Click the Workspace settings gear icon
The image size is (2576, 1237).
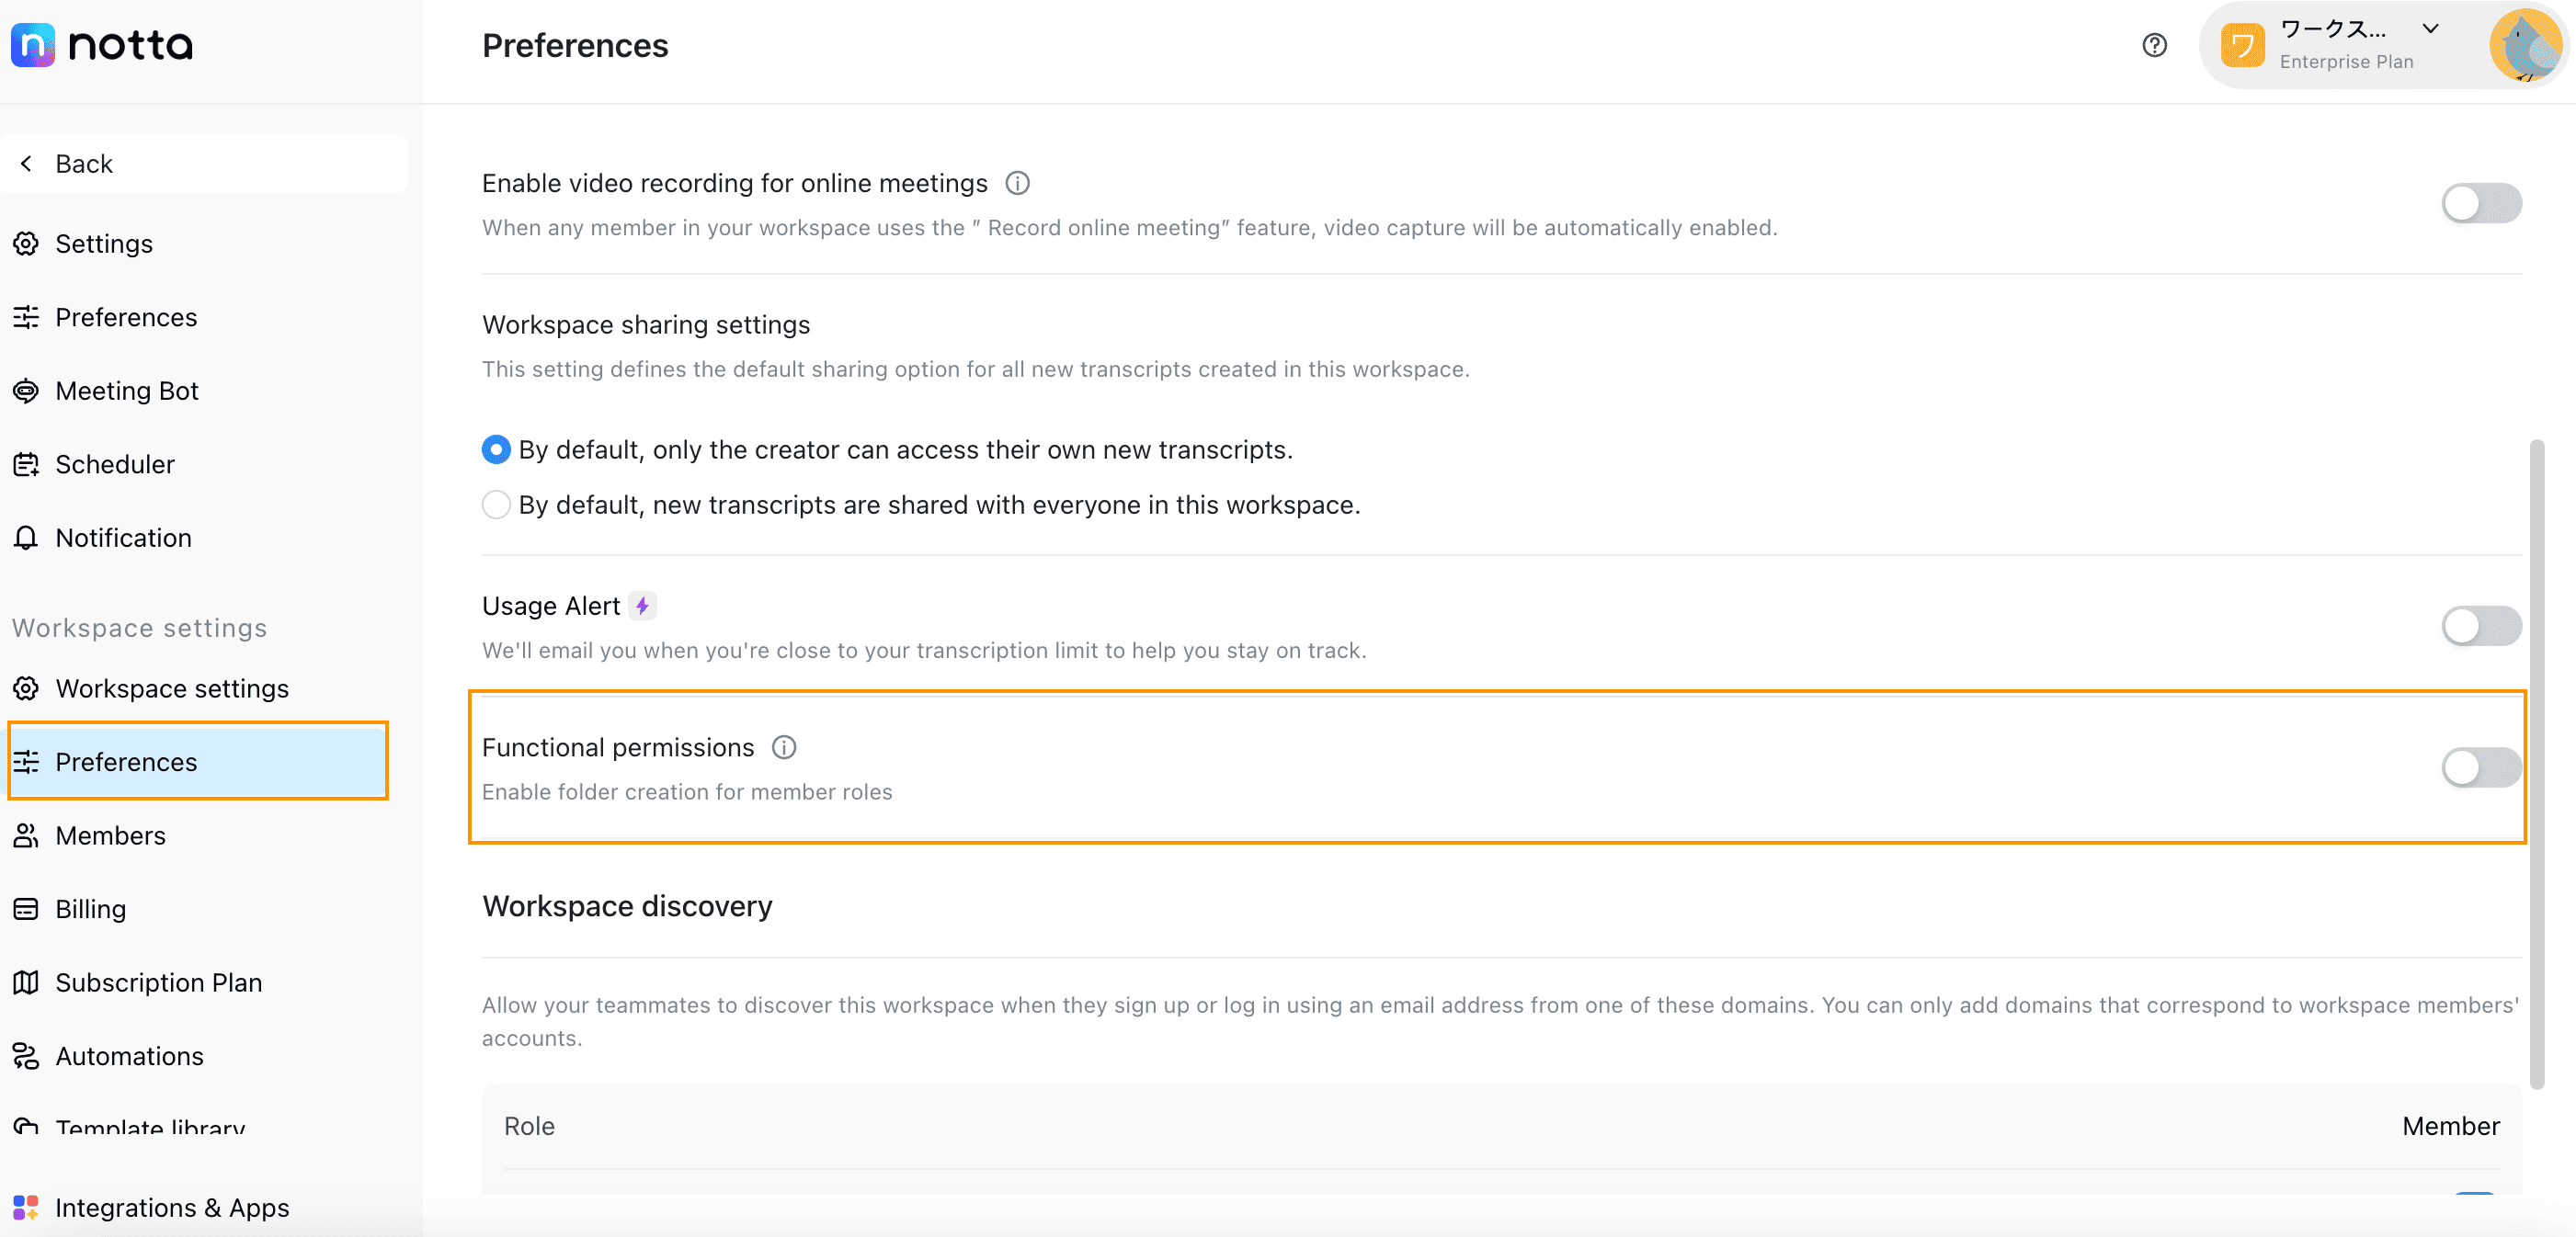26,688
